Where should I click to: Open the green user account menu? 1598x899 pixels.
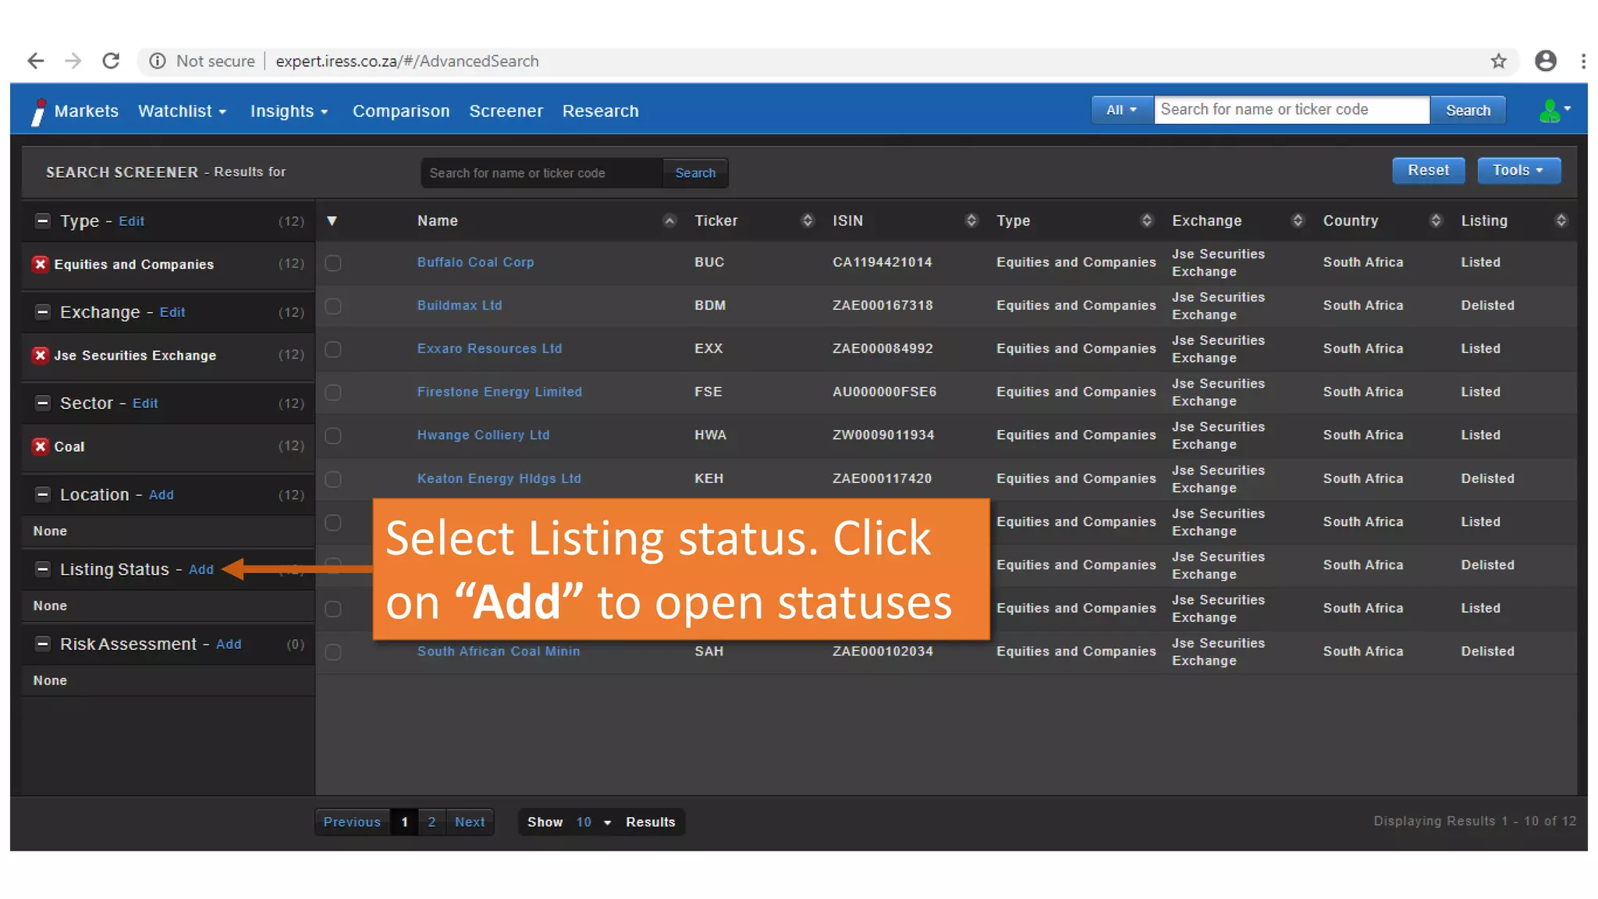pos(1554,111)
